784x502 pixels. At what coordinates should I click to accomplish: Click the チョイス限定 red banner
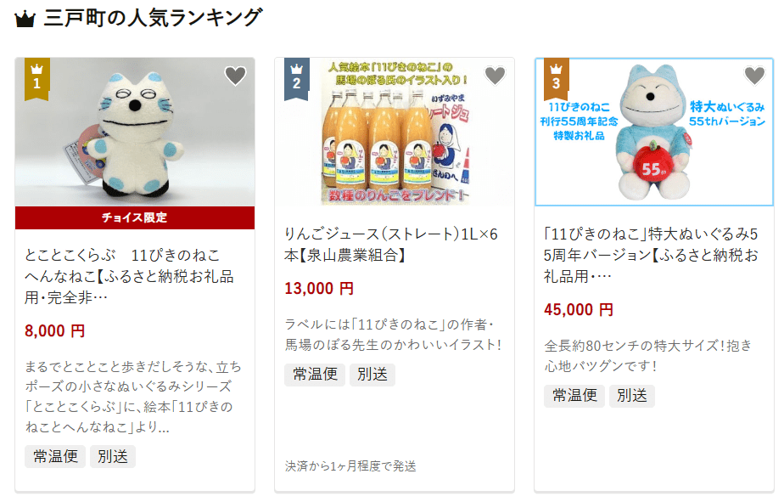[x=135, y=217]
